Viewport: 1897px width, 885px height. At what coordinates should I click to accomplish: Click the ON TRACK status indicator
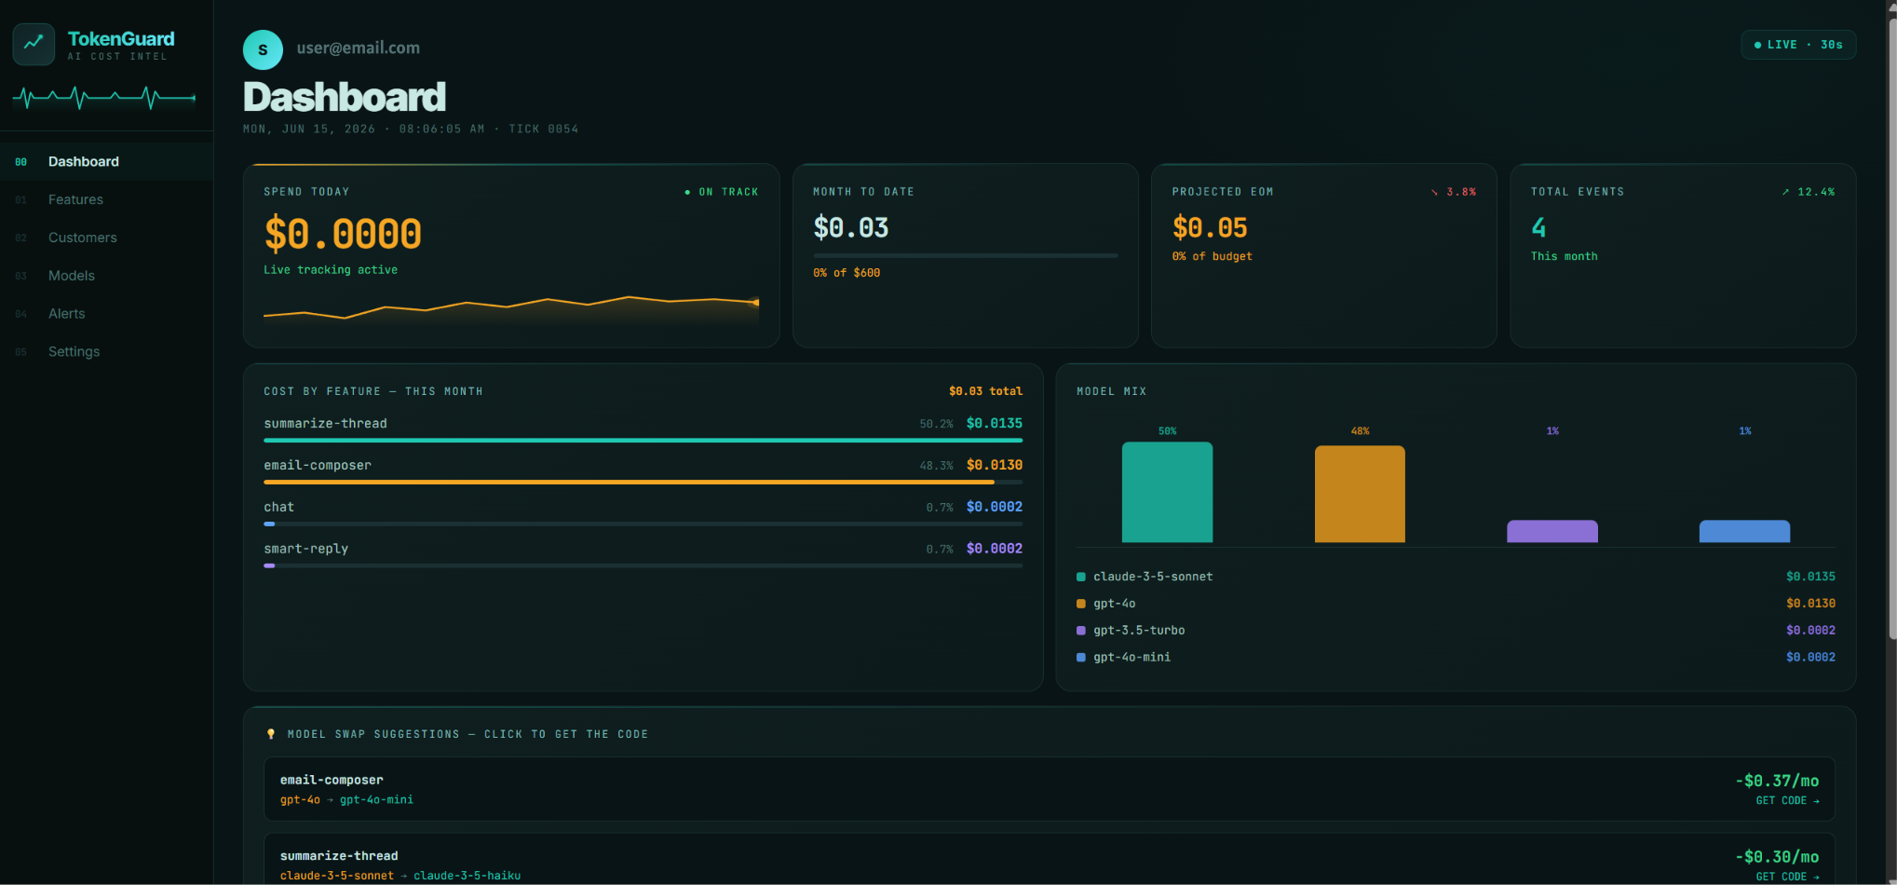pos(722,192)
